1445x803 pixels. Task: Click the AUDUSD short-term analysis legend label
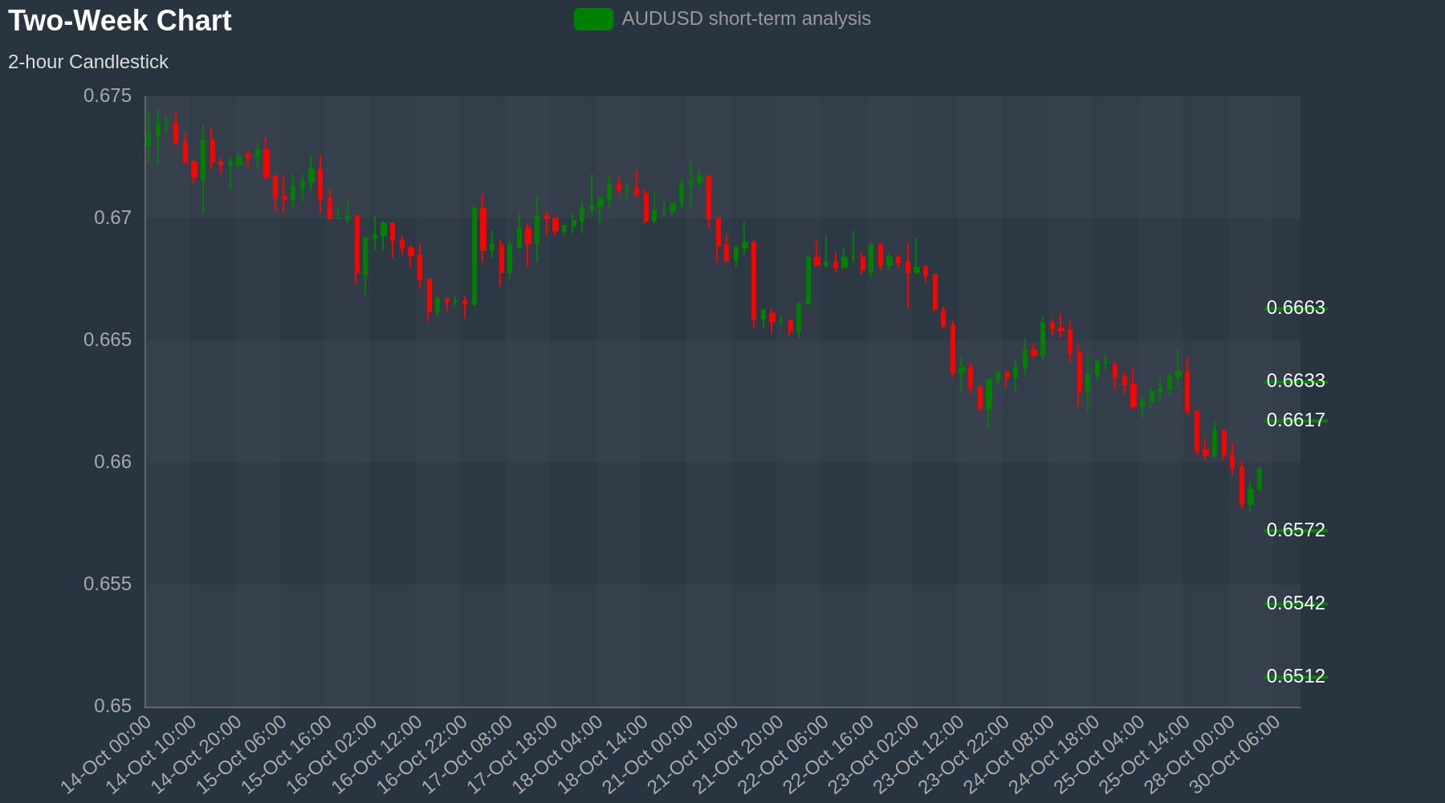coord(746,18)
